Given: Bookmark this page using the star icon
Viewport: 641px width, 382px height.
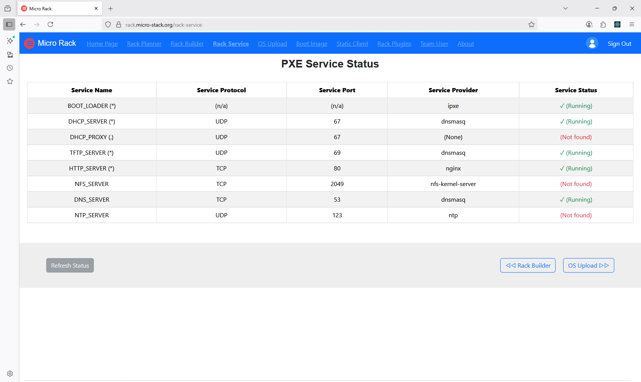Looking at the screenshot, I should tap(531, 24).
